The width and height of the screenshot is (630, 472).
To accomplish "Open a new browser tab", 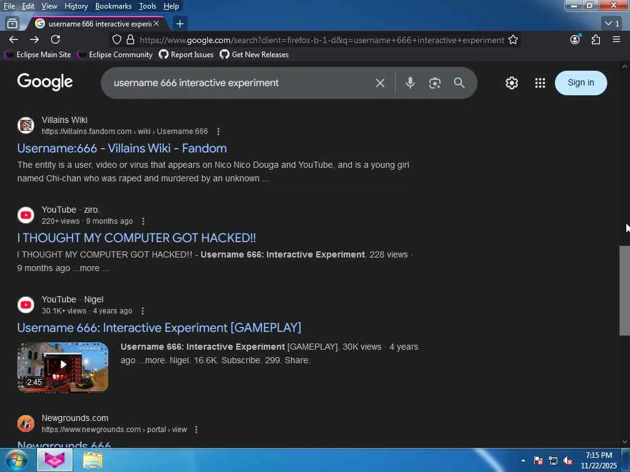I will pos(180,24).
